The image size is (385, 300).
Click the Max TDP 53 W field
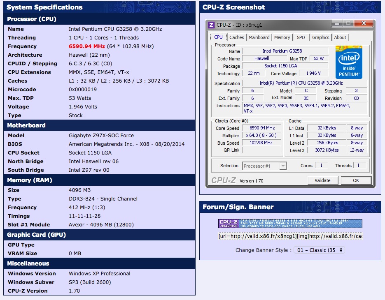(x=319, y=58)
